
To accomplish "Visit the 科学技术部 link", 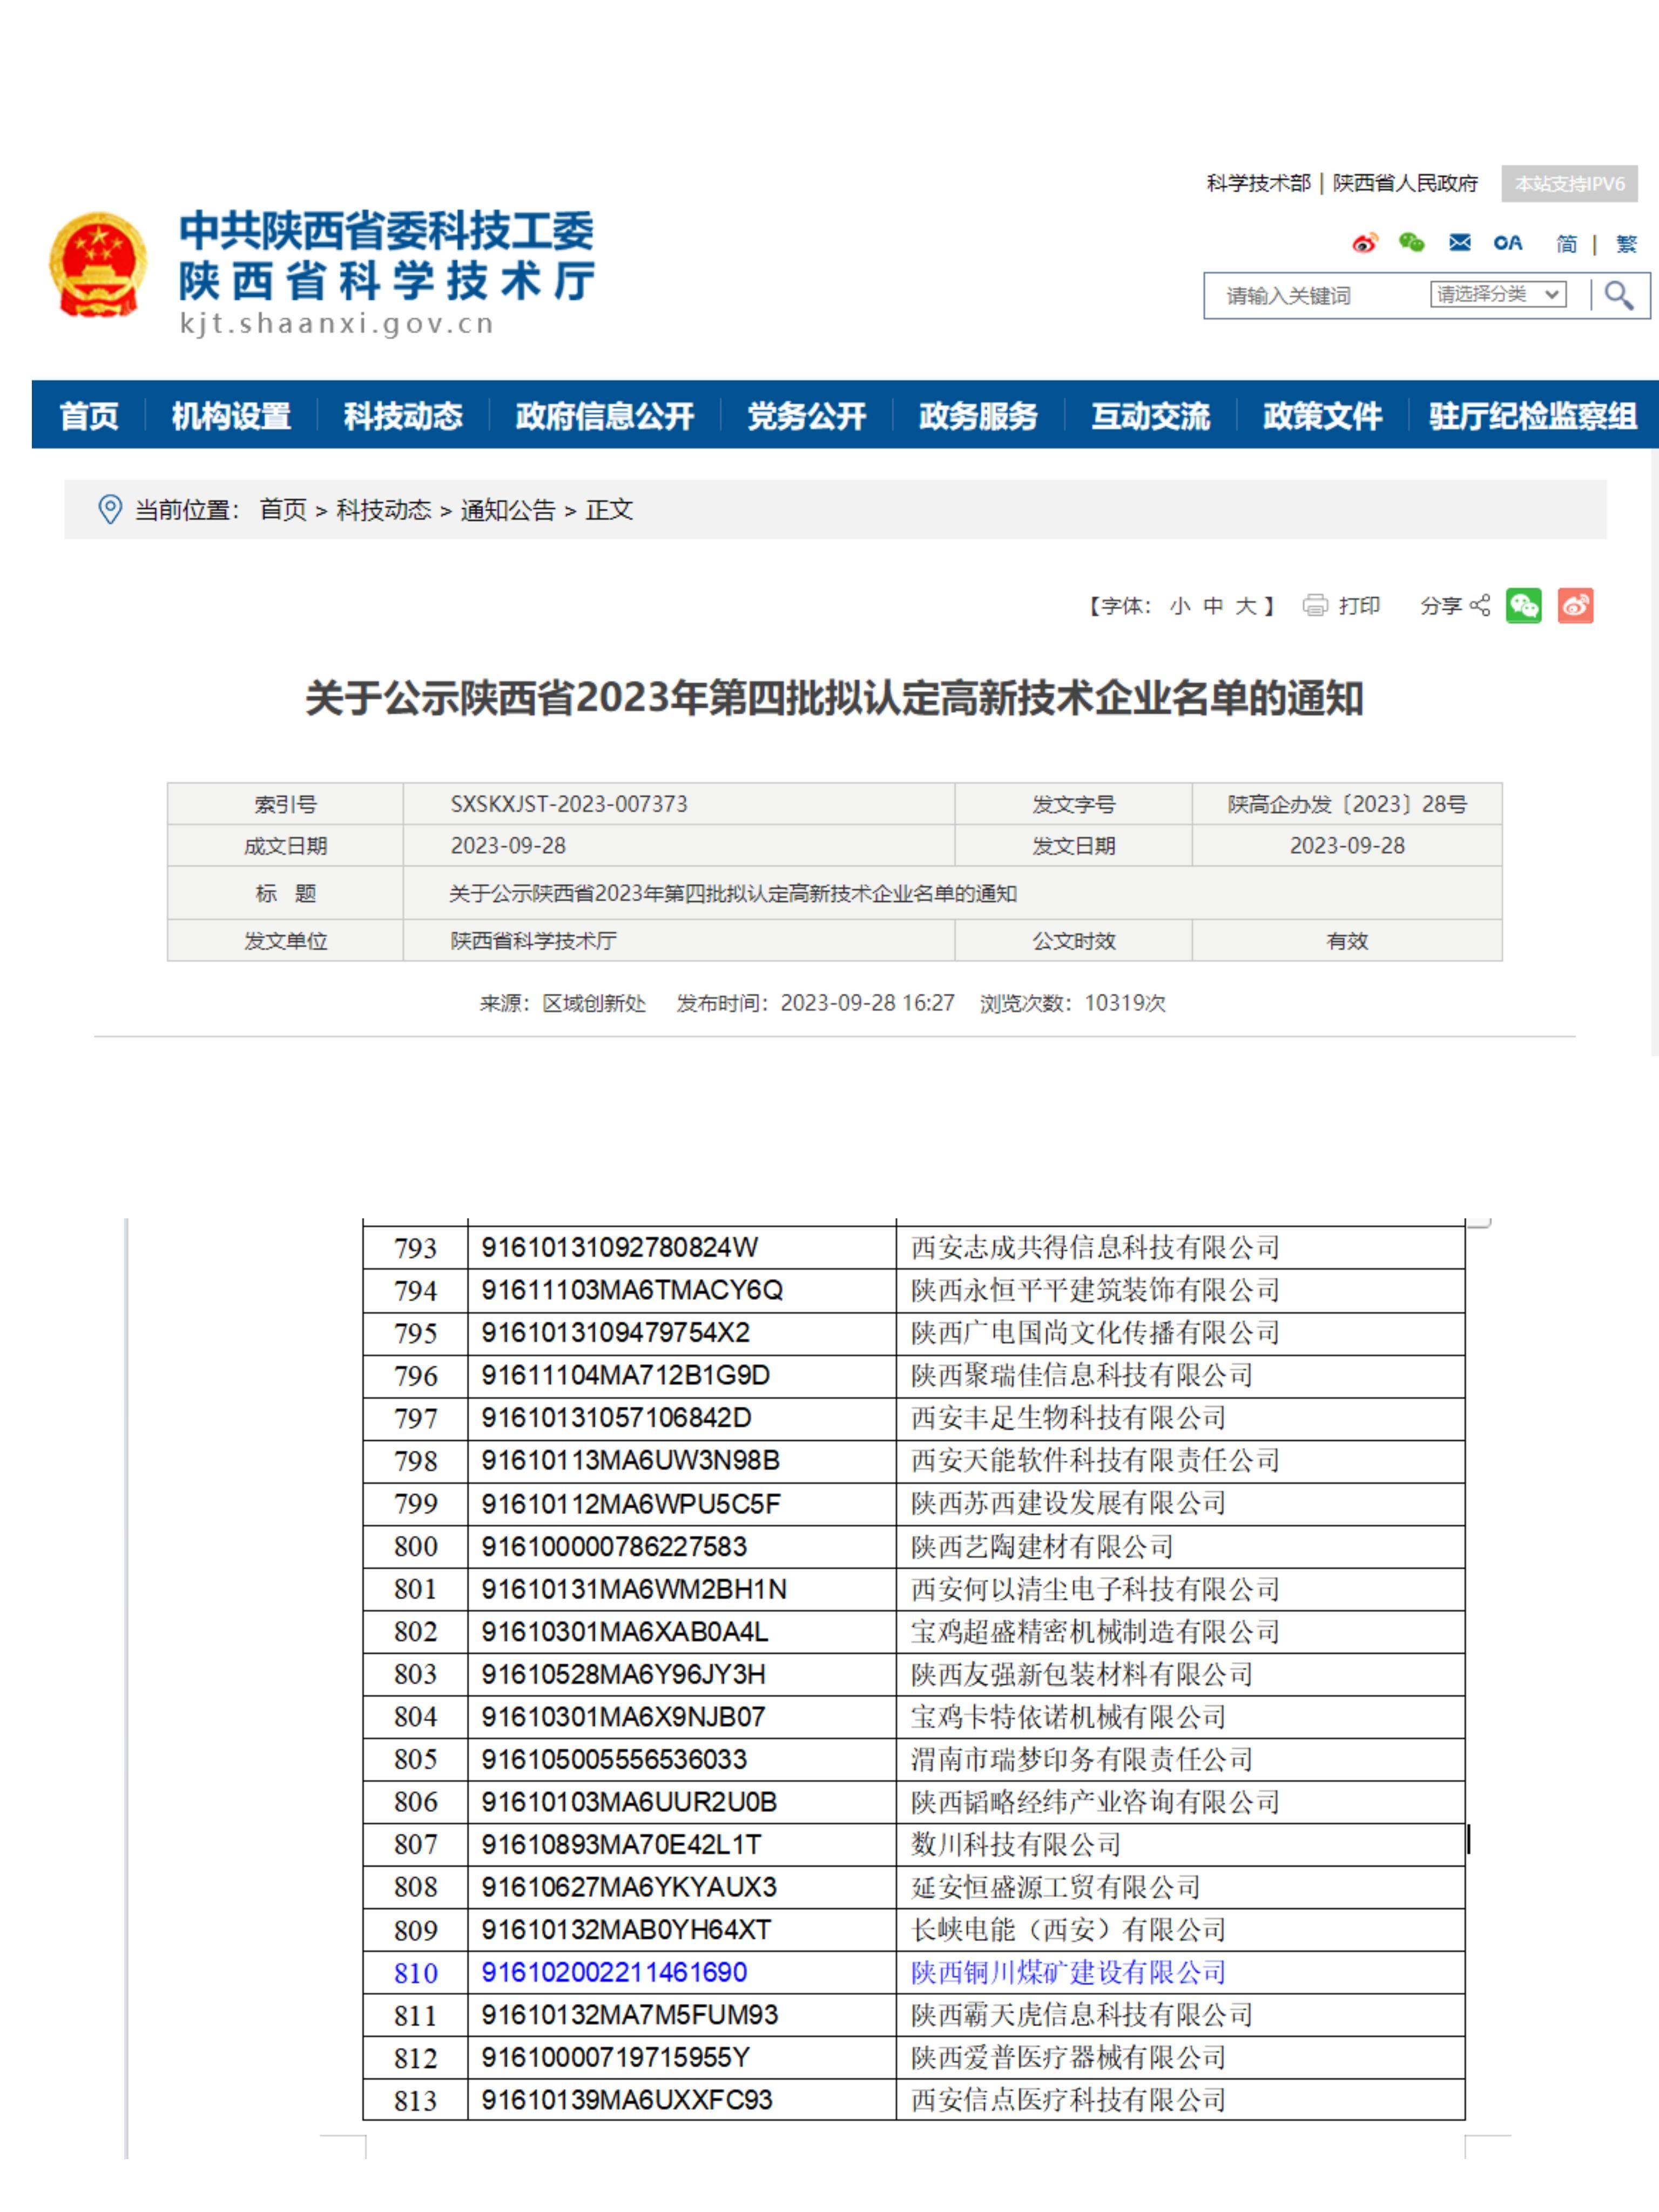I will click(1258, 183).
